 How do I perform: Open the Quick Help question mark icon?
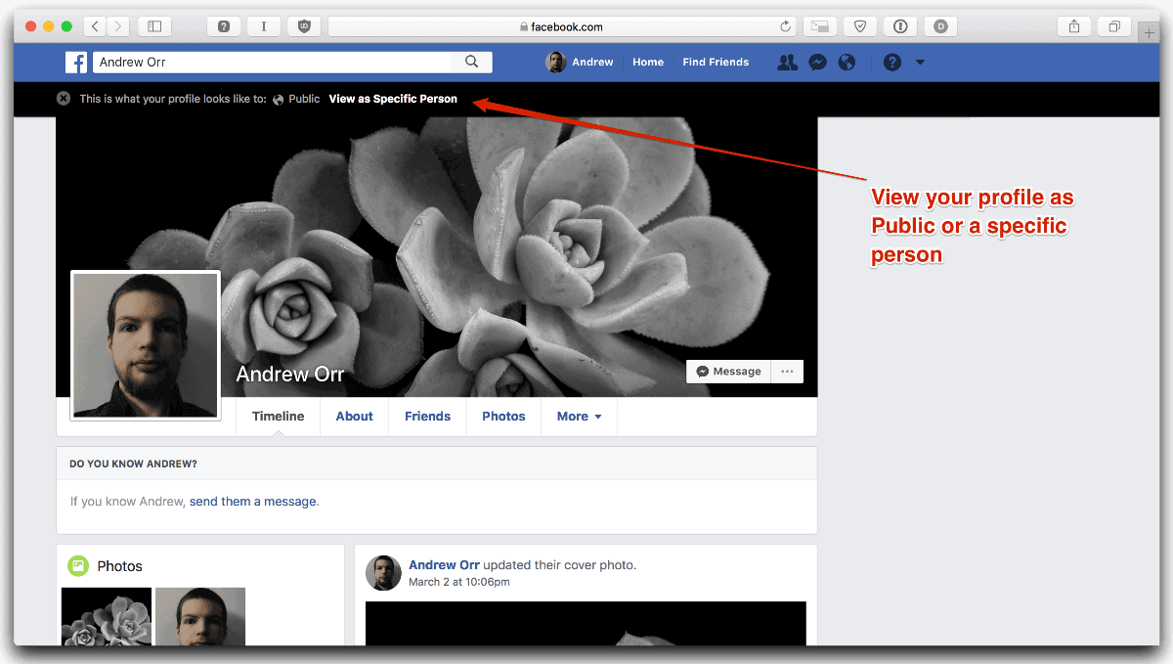(891, 63)
